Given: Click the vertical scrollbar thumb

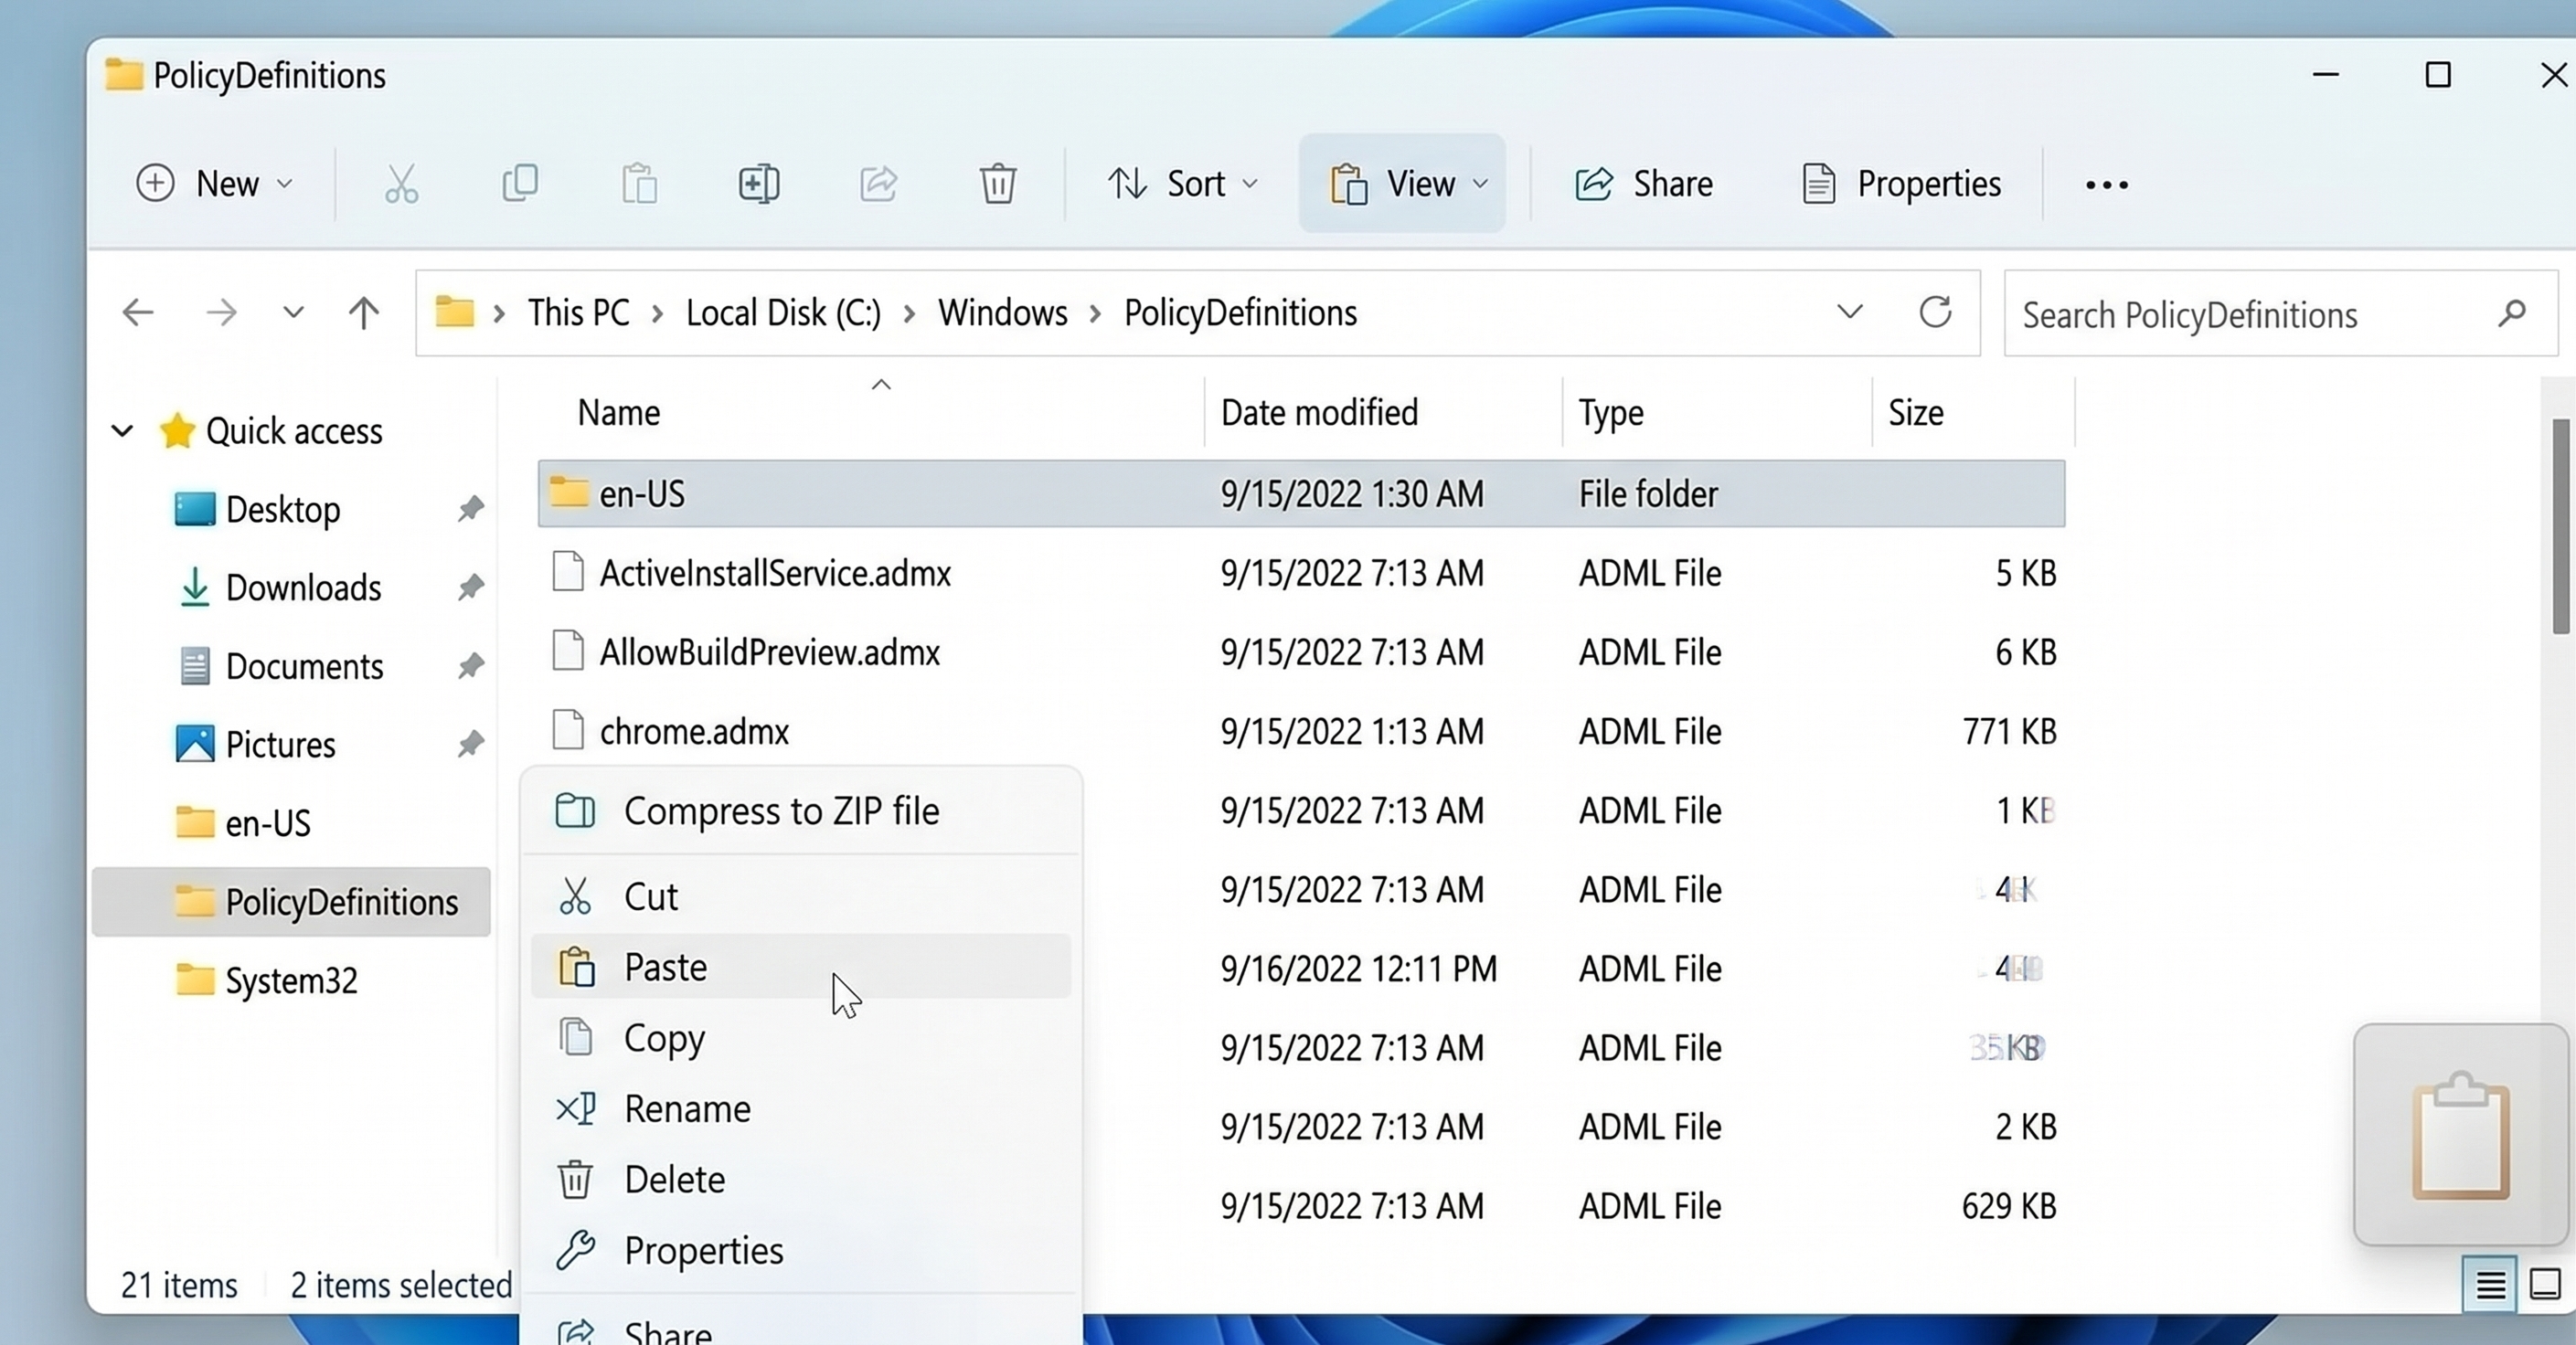Looking at the screenshot, I should 2561,526.
